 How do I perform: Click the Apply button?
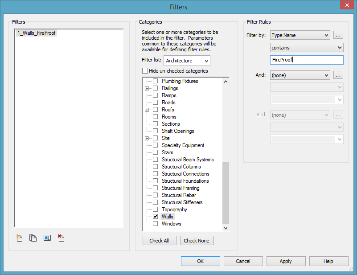click(286, 261)
